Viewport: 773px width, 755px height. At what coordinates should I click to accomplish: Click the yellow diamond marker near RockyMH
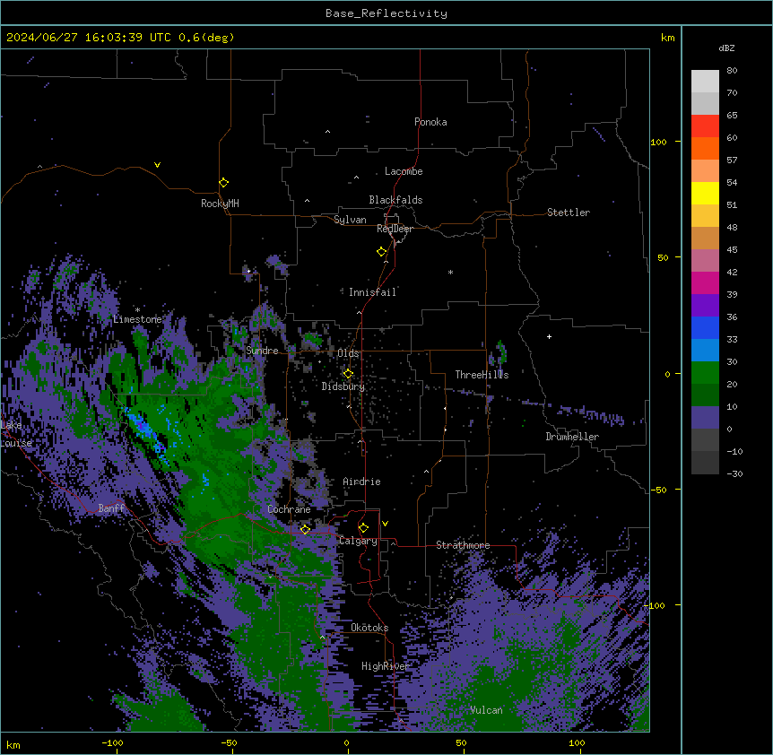(223, 183)
